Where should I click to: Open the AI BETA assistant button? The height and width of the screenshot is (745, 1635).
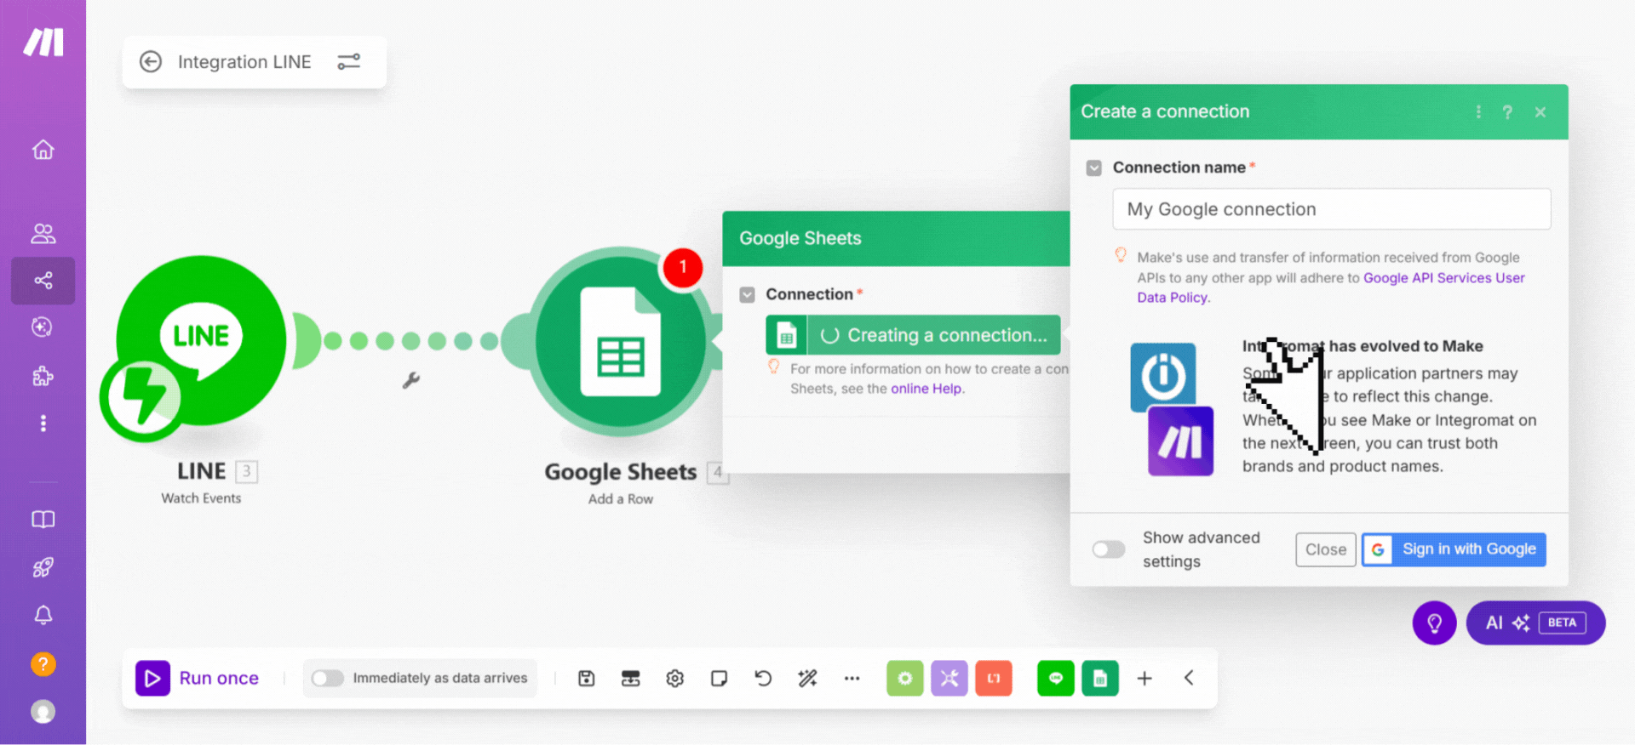[1536, 623]
